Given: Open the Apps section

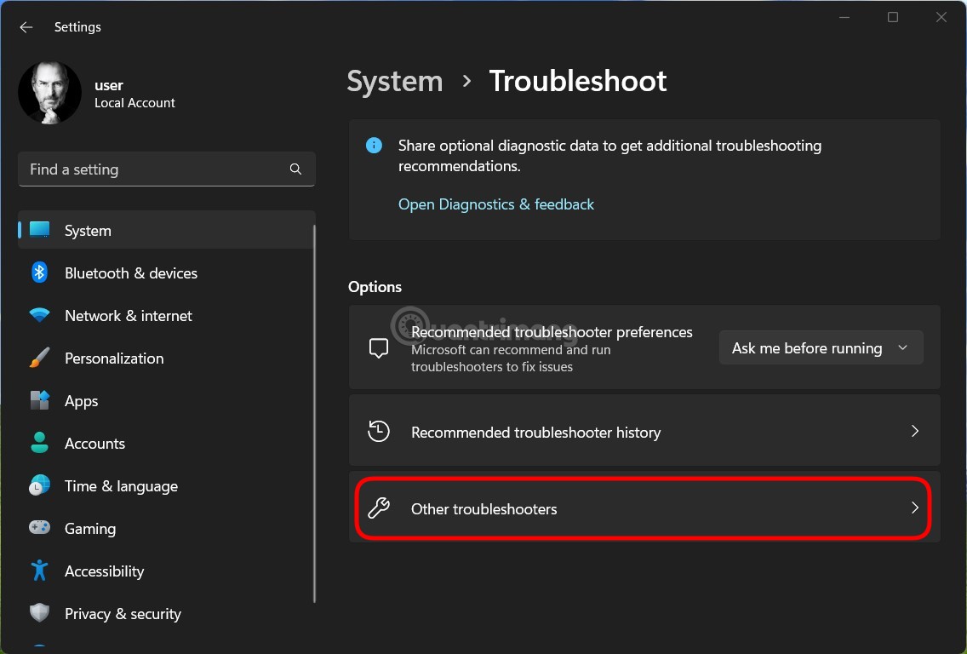Looking at the screenshot, I should pos(81,400).
